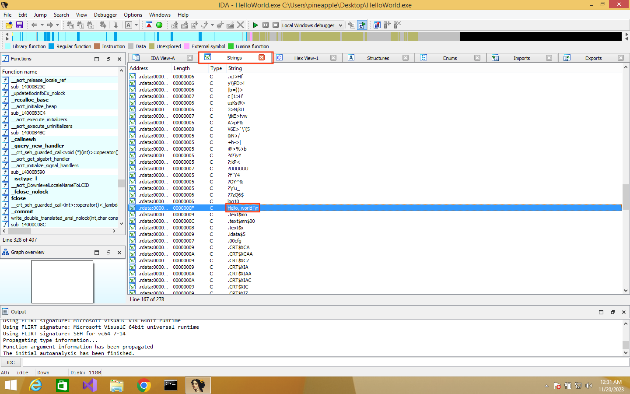630x394 pixels.
Task: Click the delete watch icon
Action: pyautogui.click(x=397, y=25)
